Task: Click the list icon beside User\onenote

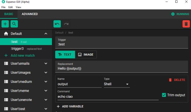Action: (6, 100)
